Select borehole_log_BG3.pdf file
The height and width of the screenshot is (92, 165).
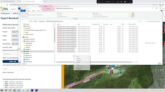coord(68,30)
